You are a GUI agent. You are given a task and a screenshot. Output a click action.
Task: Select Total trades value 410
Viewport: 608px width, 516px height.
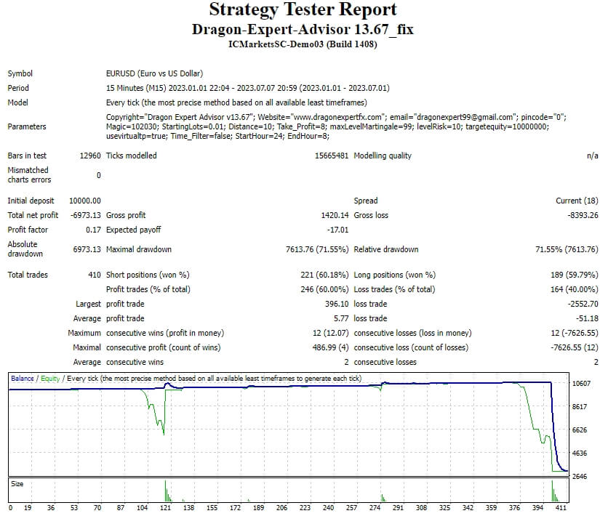point(95,275)
